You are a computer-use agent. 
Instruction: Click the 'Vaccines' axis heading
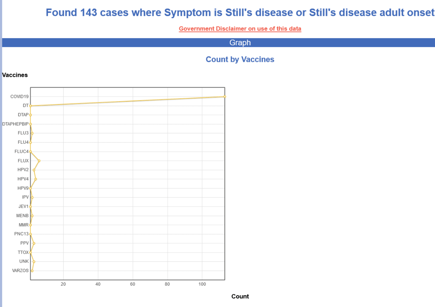[x=15, y=75]
